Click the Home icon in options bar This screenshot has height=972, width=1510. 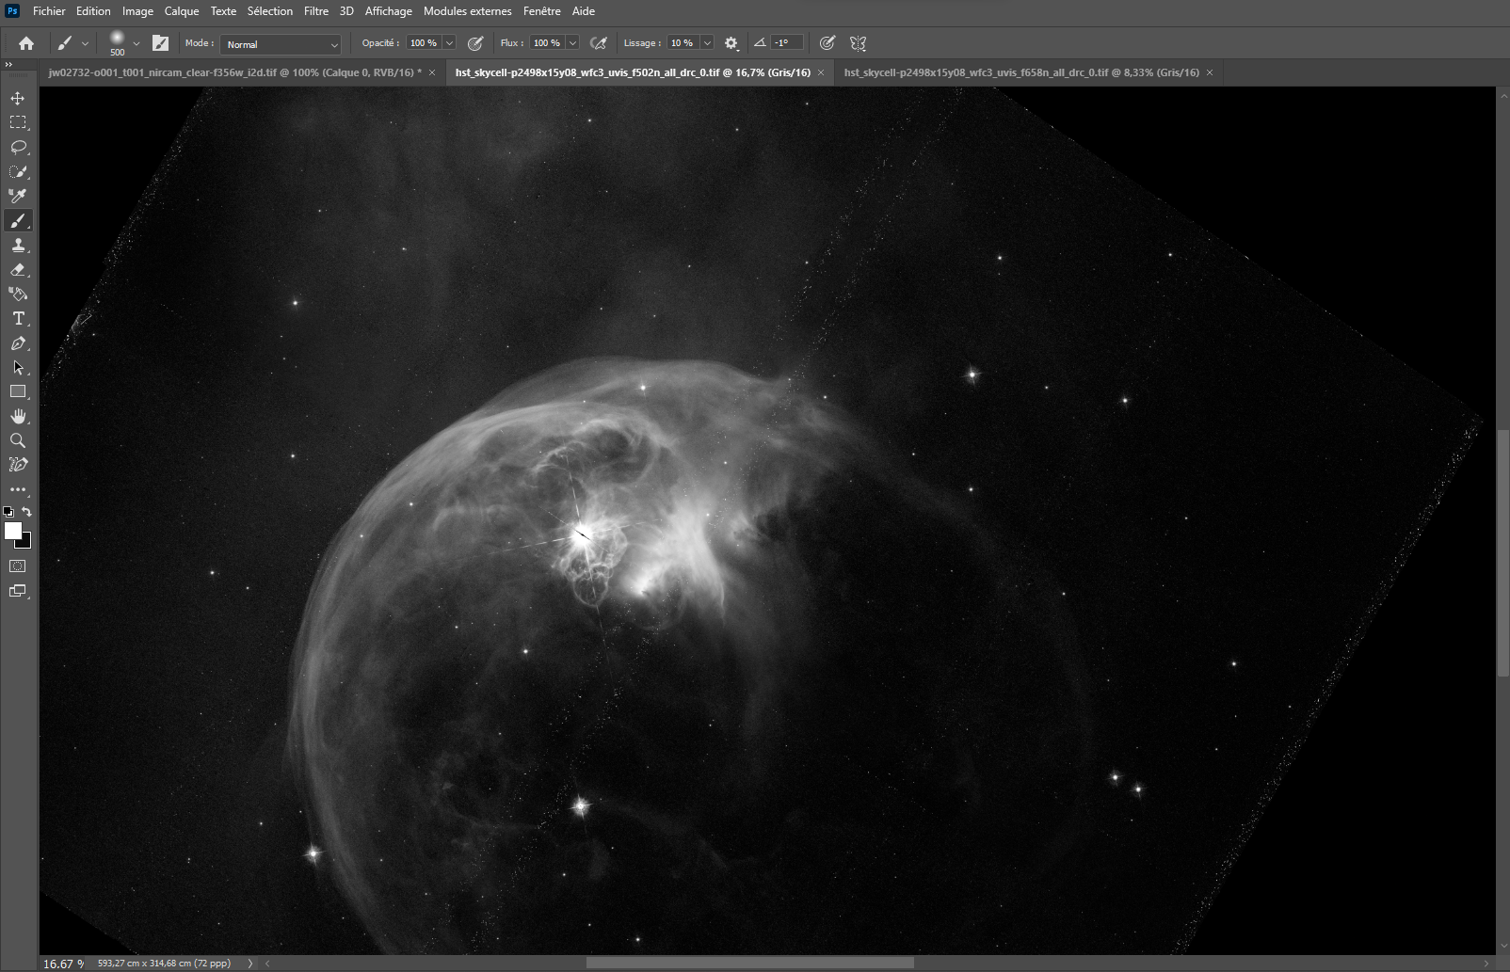point(26,43)
